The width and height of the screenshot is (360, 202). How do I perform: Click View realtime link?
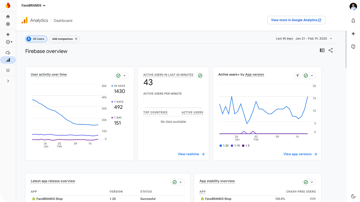[x=191, y=154]
